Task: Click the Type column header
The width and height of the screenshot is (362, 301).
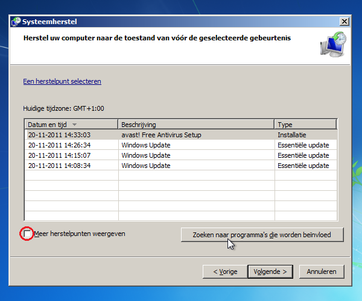Action: click(x=305, y=125)
